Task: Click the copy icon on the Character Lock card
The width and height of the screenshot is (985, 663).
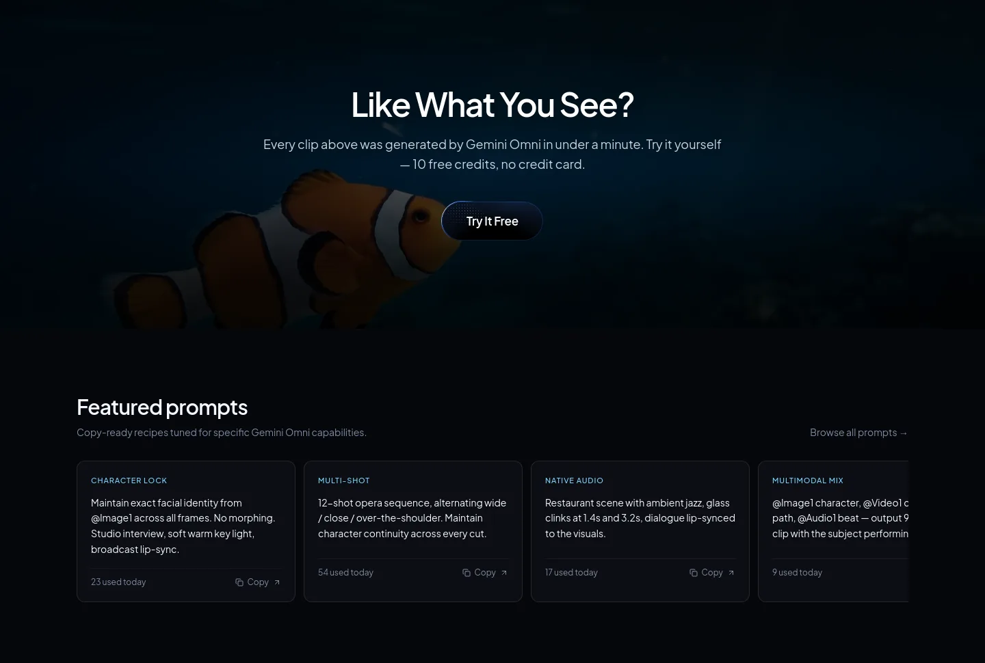Action: (x=239, y=582)
